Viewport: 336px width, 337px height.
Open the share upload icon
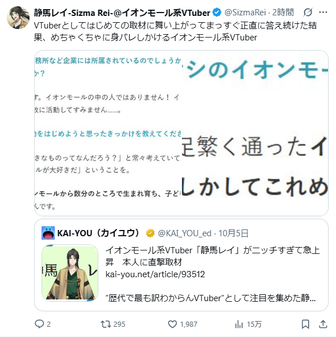click(323, 324)
